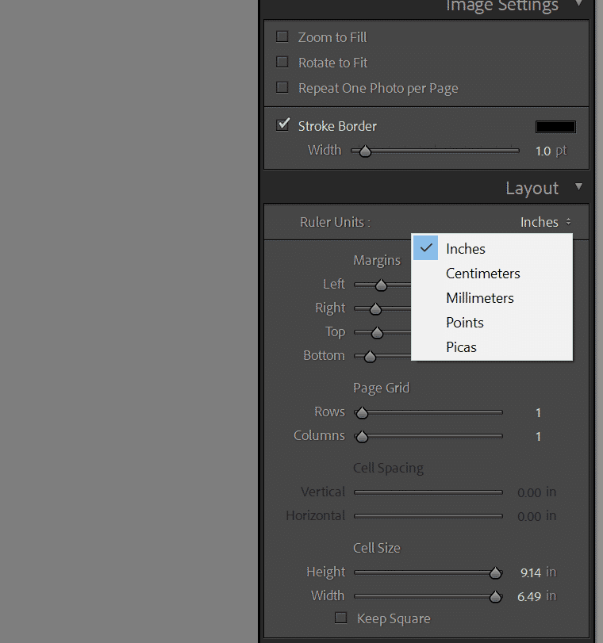Check Rotate to Fit
The height and width of the screenshot is (643, 603).
pos(282,62)
